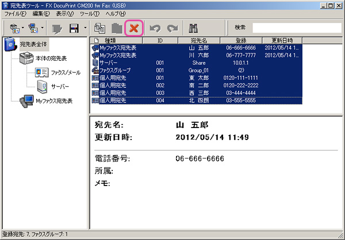Screen dimensions: 345x240
Task: Click the floppy disk save icon
Action: click(74, 28)
